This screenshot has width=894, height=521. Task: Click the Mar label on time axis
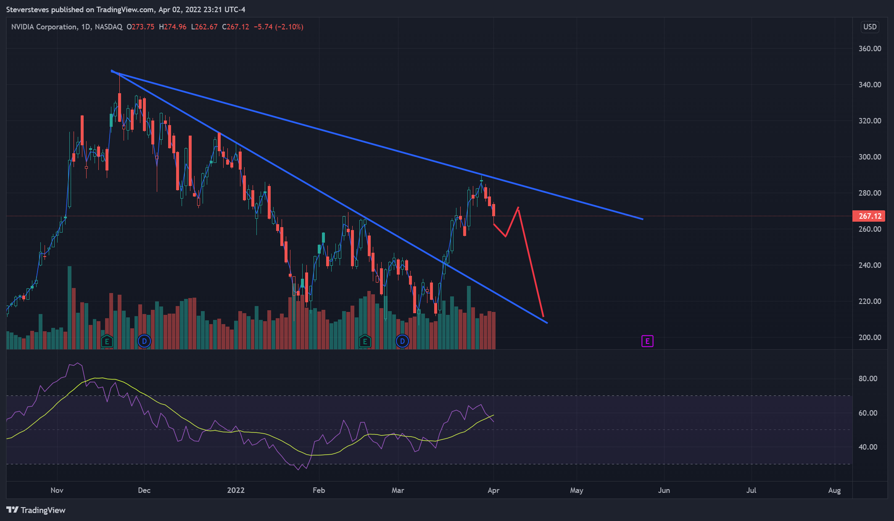coord(398,490)
